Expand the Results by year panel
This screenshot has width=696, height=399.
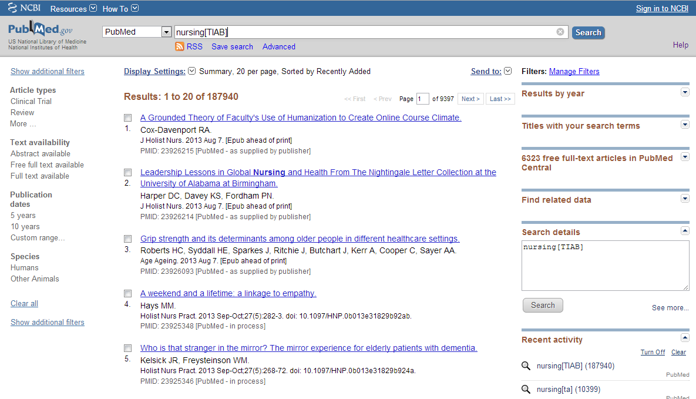(x=685, y=92)
